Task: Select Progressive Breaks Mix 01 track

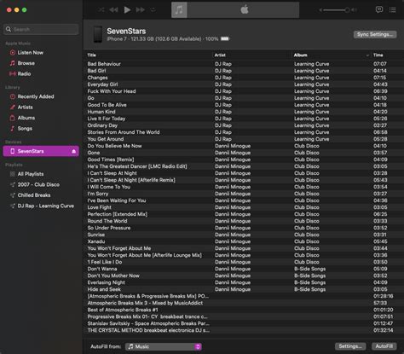Action: point(244,316)
